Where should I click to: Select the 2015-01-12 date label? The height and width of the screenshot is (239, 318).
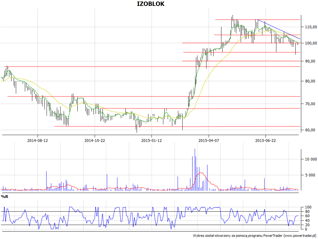152,140
